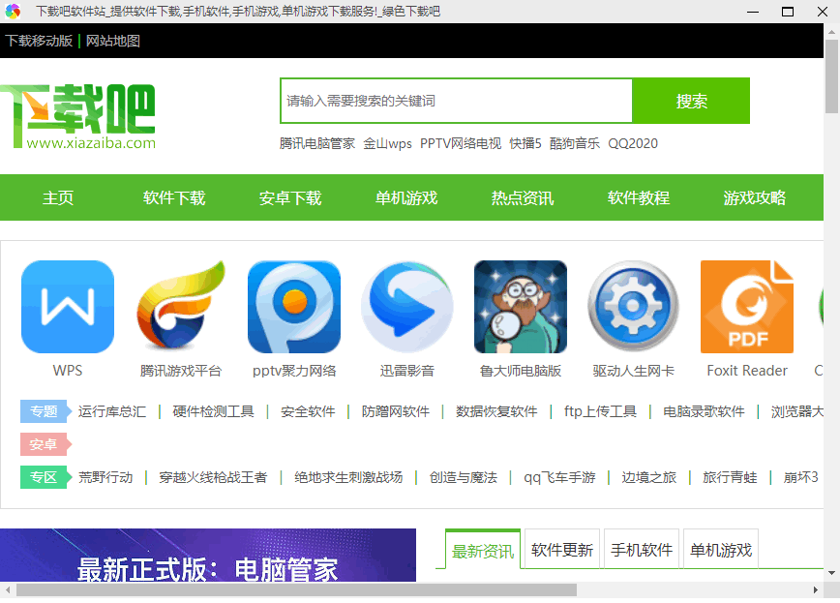840x603 pixels.
Task: Open the 硬件检测工具 topic link
Action: [213, 411]
